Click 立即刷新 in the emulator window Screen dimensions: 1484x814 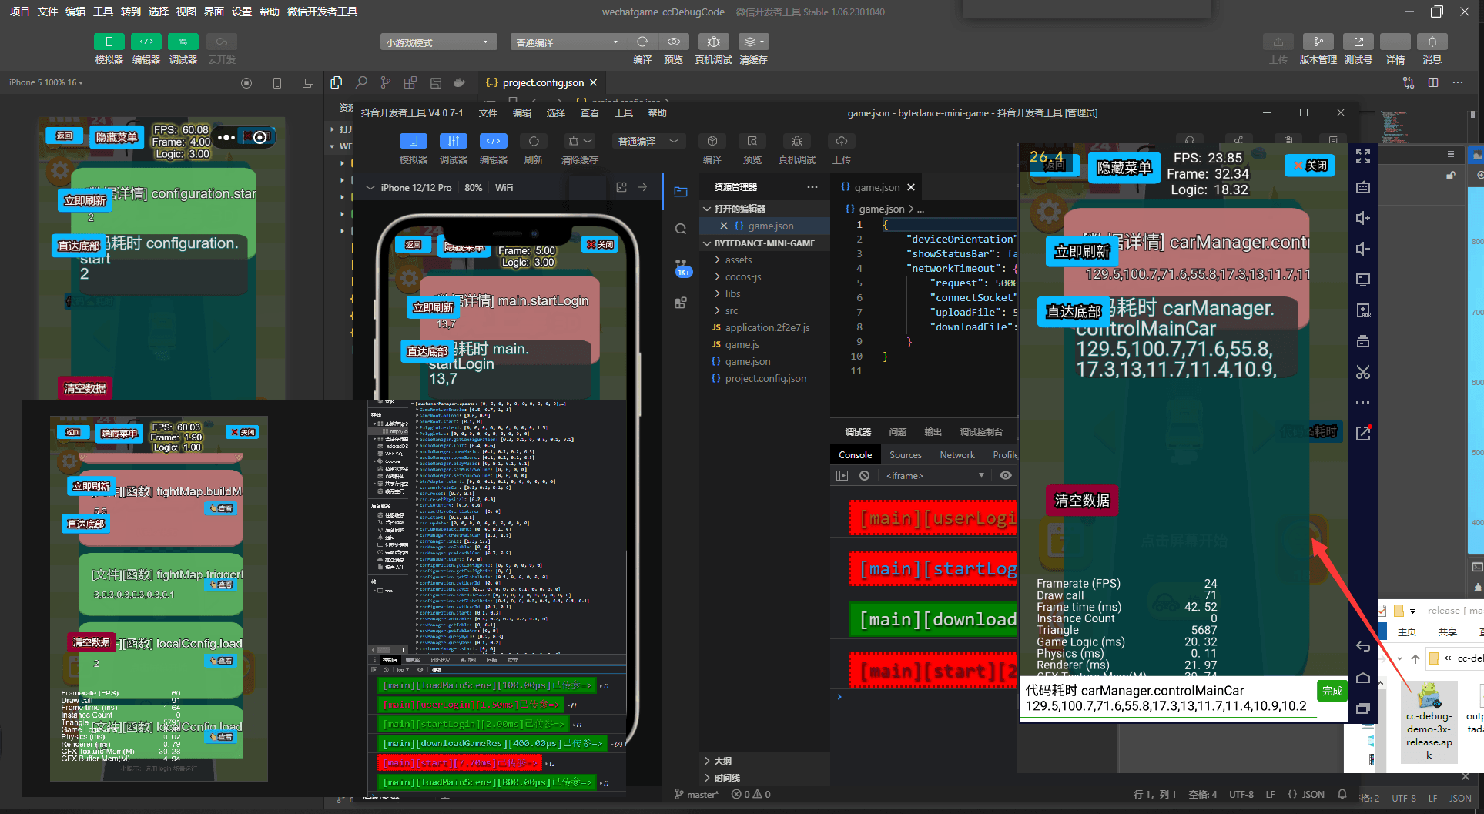[1082, 252]
